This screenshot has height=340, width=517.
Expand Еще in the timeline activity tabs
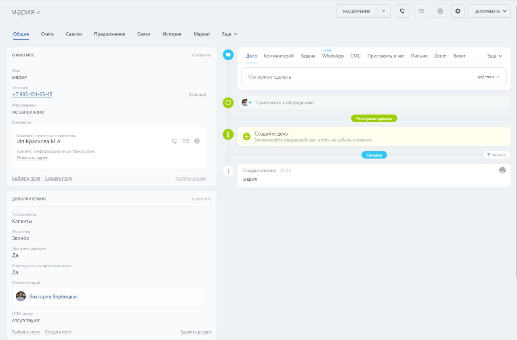click(x=494, y=56)
